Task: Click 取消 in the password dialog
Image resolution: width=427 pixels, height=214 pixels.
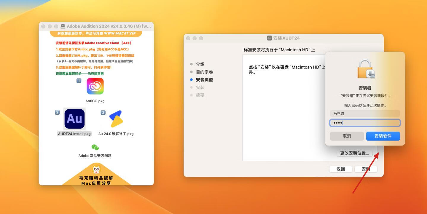Action: (347, 136)
